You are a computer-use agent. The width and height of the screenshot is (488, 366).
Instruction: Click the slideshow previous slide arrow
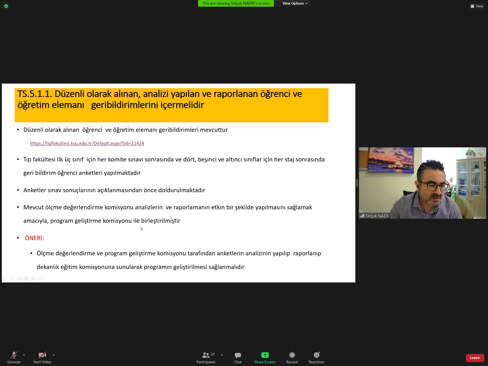click(5, 279)
